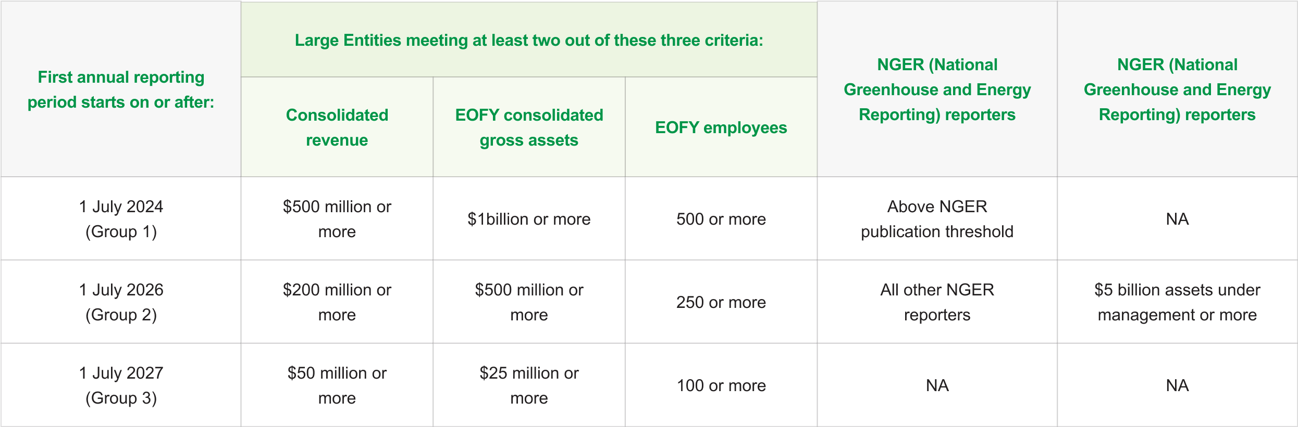The image size is (1298, 427).
Task: Select "Above NGER publication threshold" cell
Action: (x=937, y=219)
